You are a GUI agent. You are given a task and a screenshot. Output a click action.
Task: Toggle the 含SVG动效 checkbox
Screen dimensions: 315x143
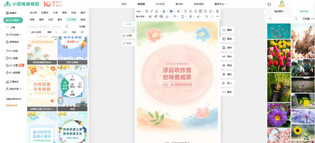(x=29, y=32)
